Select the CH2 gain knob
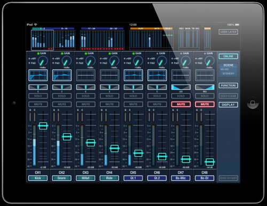The height and width of the screenshot is (206, 267). 67,61
